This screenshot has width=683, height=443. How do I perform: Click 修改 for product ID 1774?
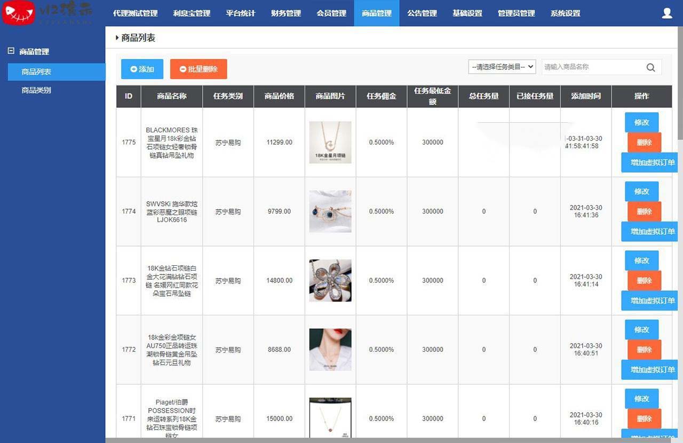pos(641,191)
